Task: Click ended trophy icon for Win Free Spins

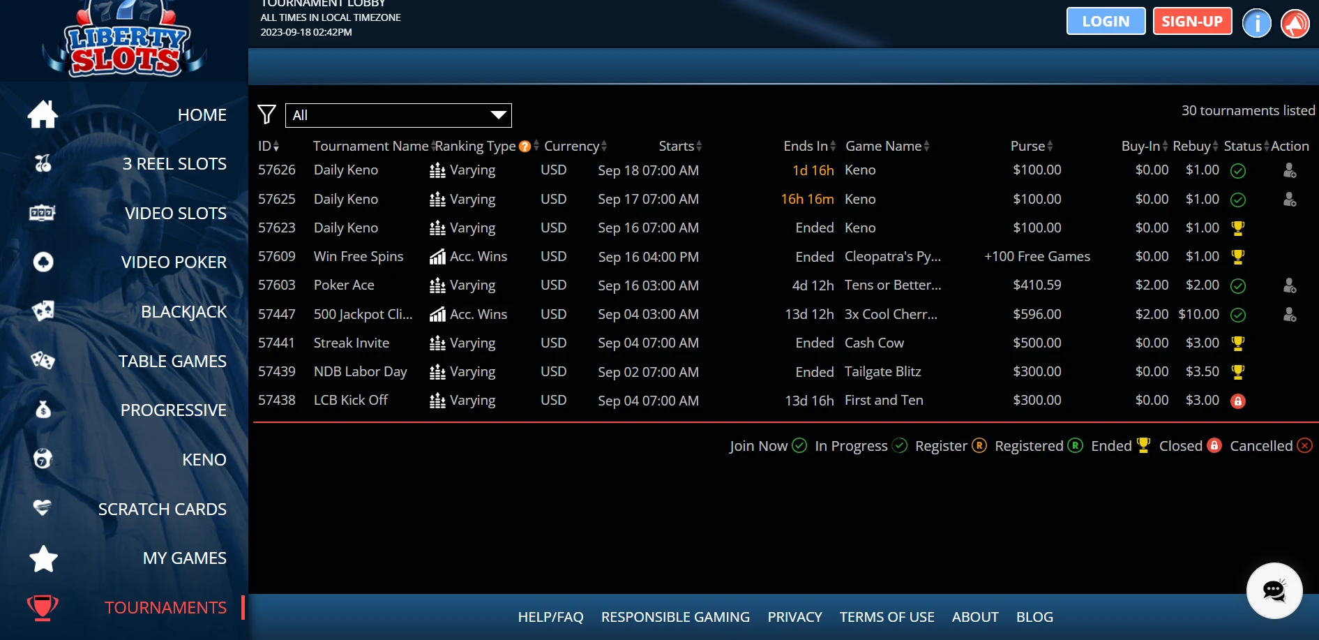Action: [x=1238, y=257]
